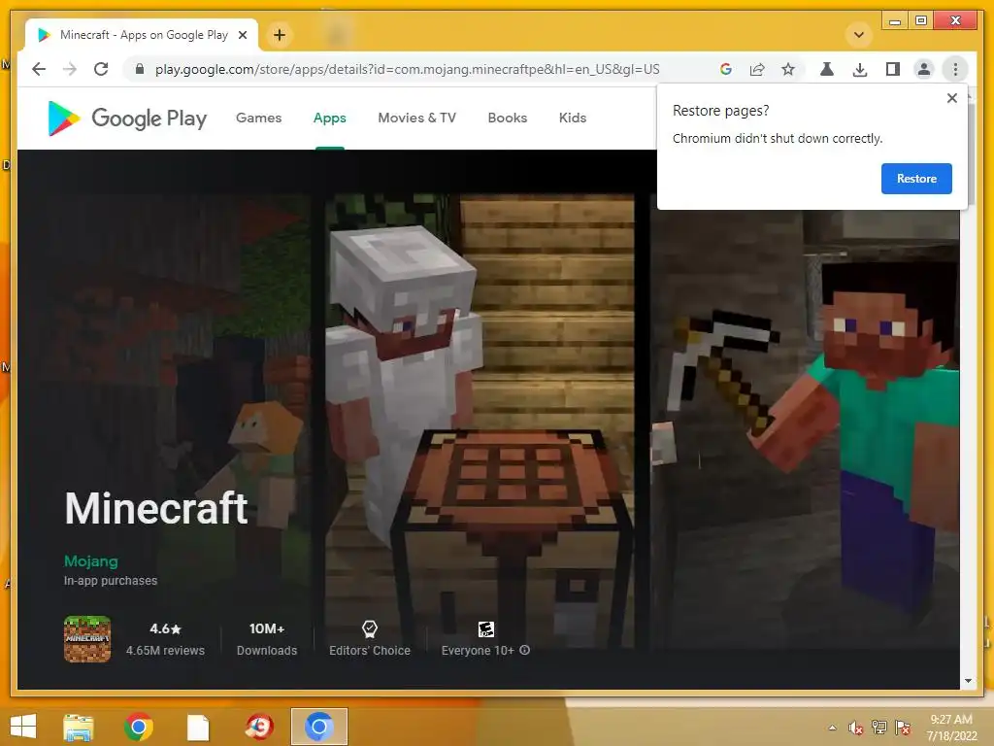This screenshot has width=994, height=746.
Task: Switch to the active Chromium taskbar window
Action: point(318,727)
